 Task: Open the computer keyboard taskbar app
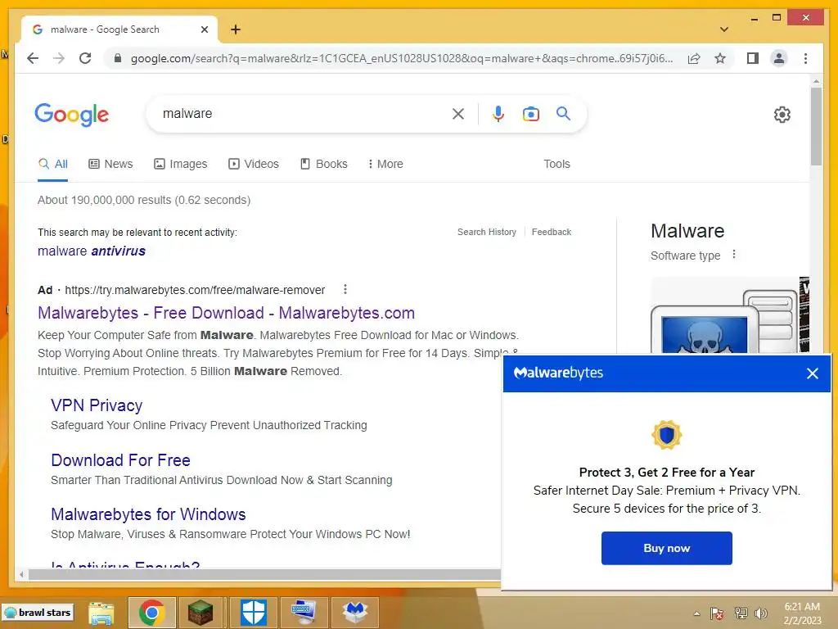point(304,613)
